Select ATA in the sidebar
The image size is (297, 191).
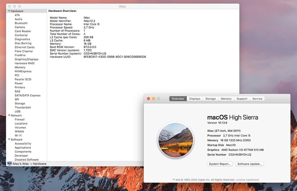17,15
